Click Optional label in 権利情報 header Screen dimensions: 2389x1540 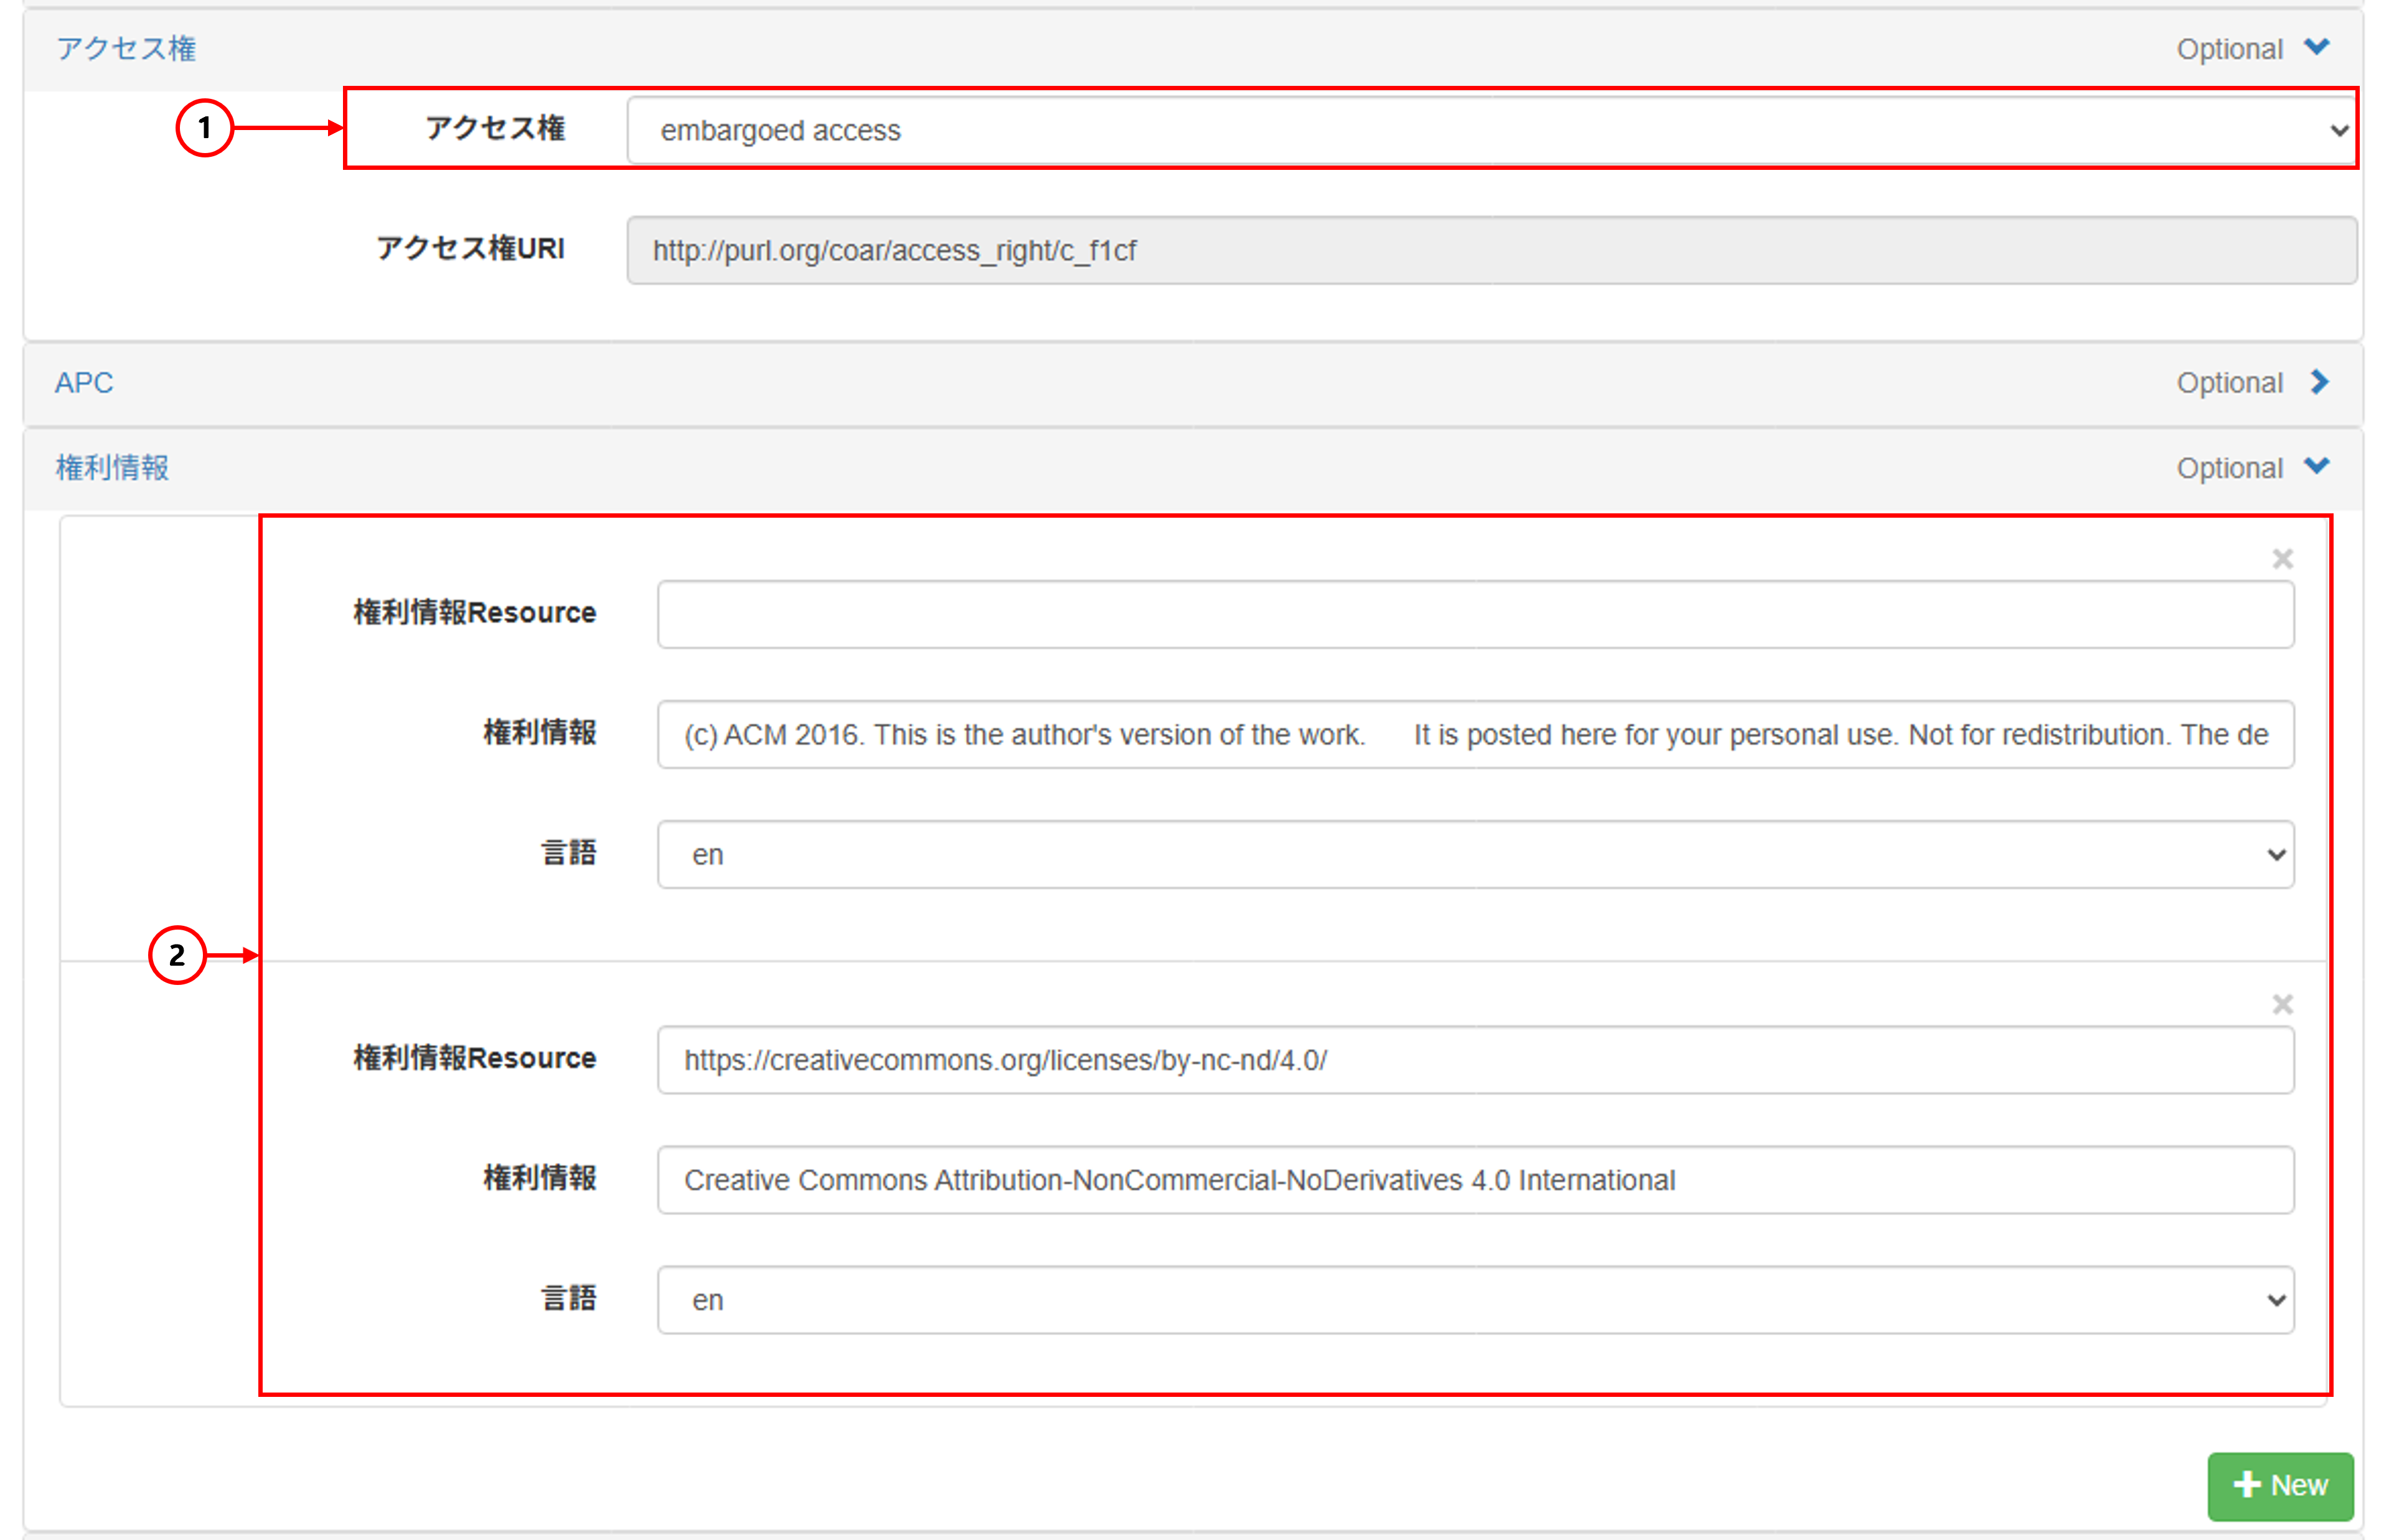(2229, 468)
